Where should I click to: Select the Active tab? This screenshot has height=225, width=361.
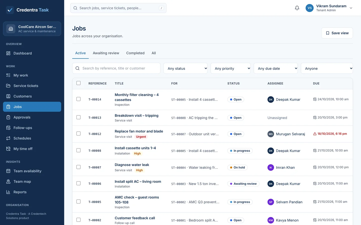point(80,53)
